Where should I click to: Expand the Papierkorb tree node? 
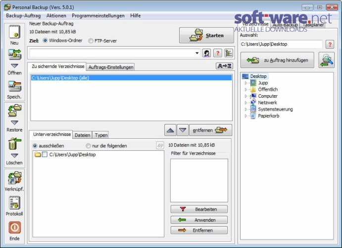[246, 116]
